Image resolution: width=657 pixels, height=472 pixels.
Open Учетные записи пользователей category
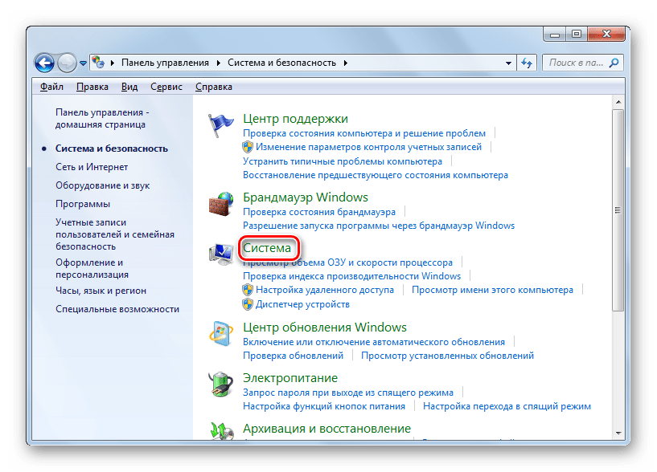(115, 234)
